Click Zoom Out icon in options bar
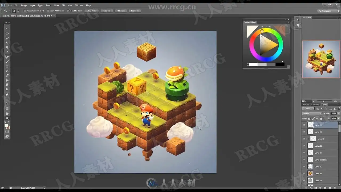 coord(18,11)
